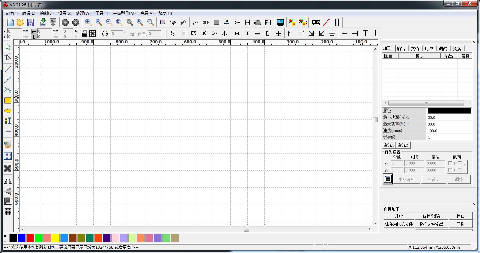Viewport: 480px width, 253px height.
Task: Select the text tool in left toolbar
Action: [8, 121]
